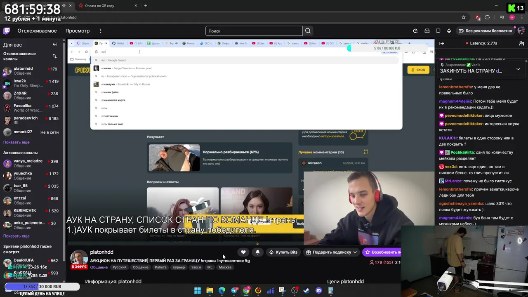Screen dimensions: 528x297
Task: Open Chrome three-dot menu
Action: click(x=522, y=17)
